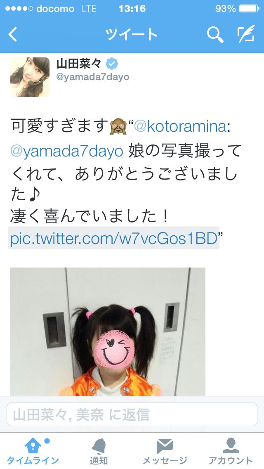Tap the 13:16 clock in status bar
264x469 pixels.
[132, 8]
